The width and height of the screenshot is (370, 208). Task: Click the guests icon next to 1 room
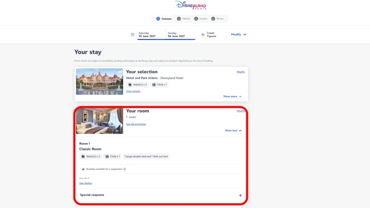tap(203, 35)
